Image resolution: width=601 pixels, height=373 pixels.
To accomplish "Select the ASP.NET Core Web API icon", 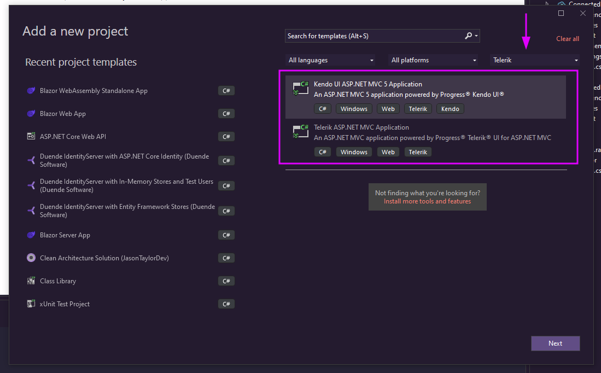I will pyautogui.click(x=31, y=137).
